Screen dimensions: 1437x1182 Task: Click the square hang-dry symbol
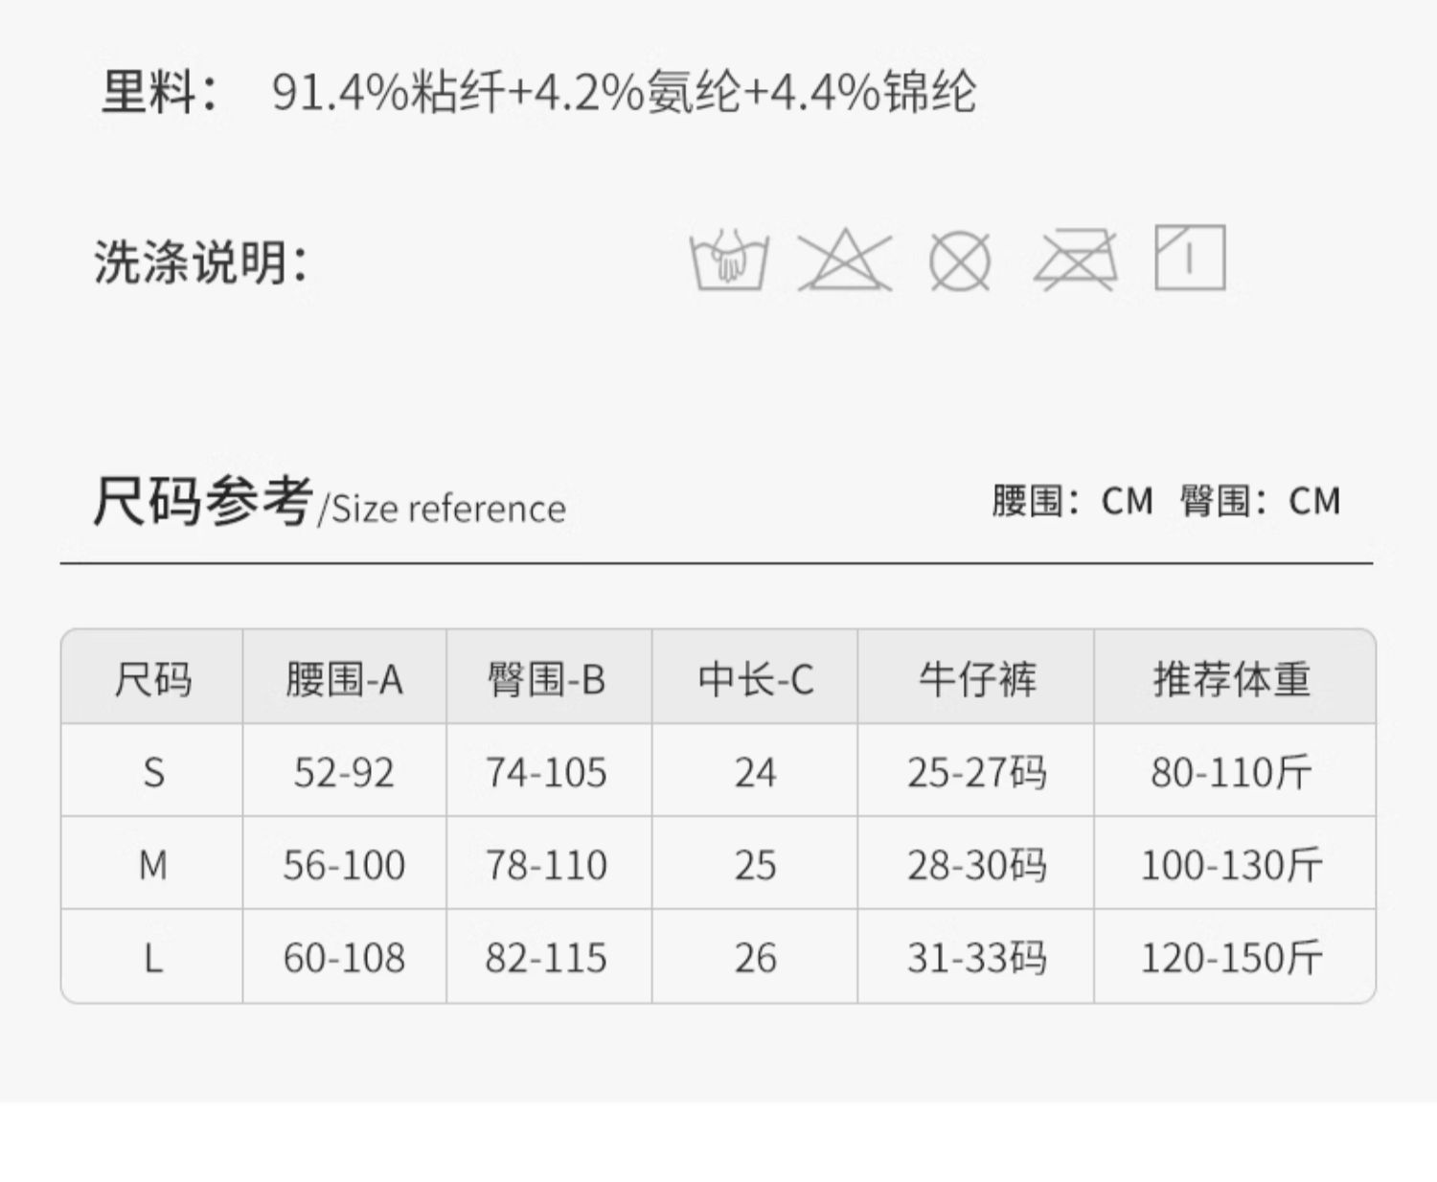pos(1190,257)
